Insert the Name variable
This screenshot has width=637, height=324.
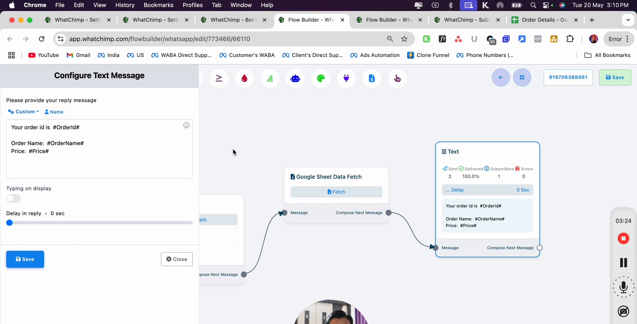(x=54, y=112)
